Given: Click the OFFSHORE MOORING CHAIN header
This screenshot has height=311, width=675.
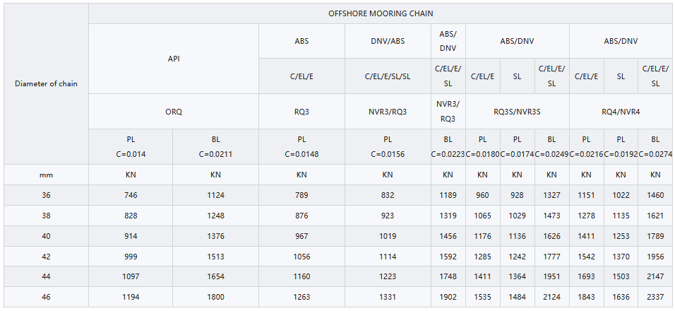Looking at the screenshot, I should [x=381, y=13].
